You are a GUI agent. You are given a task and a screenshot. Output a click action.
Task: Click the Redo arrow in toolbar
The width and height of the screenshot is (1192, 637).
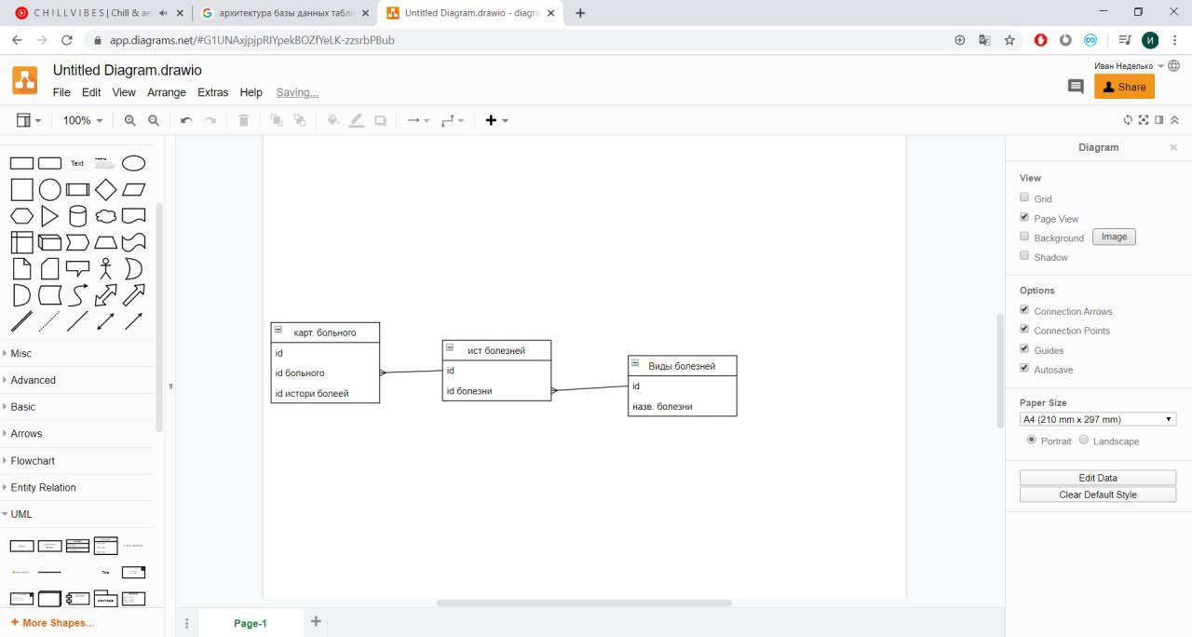click(x=210, y=120)
